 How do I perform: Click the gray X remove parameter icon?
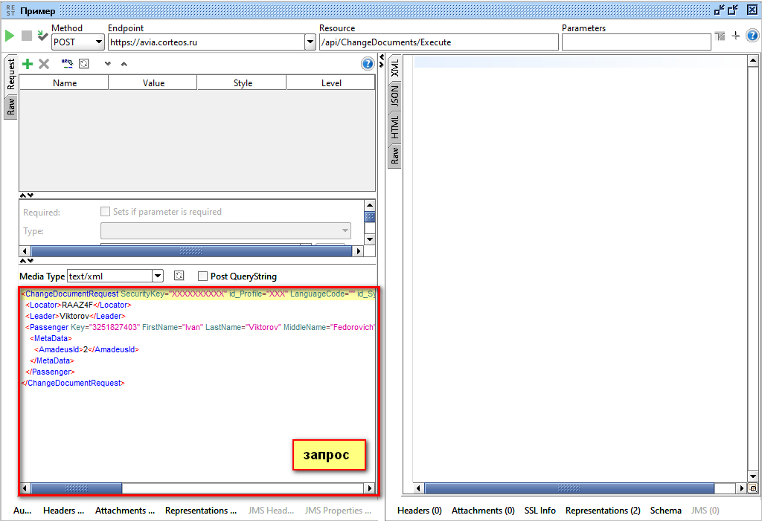(44, 64)
